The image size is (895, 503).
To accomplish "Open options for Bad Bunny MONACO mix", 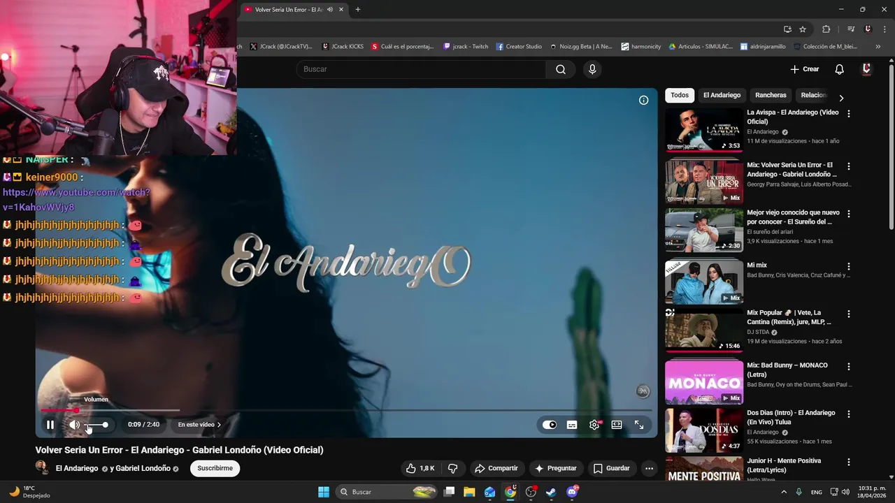I will pos(849,366).
